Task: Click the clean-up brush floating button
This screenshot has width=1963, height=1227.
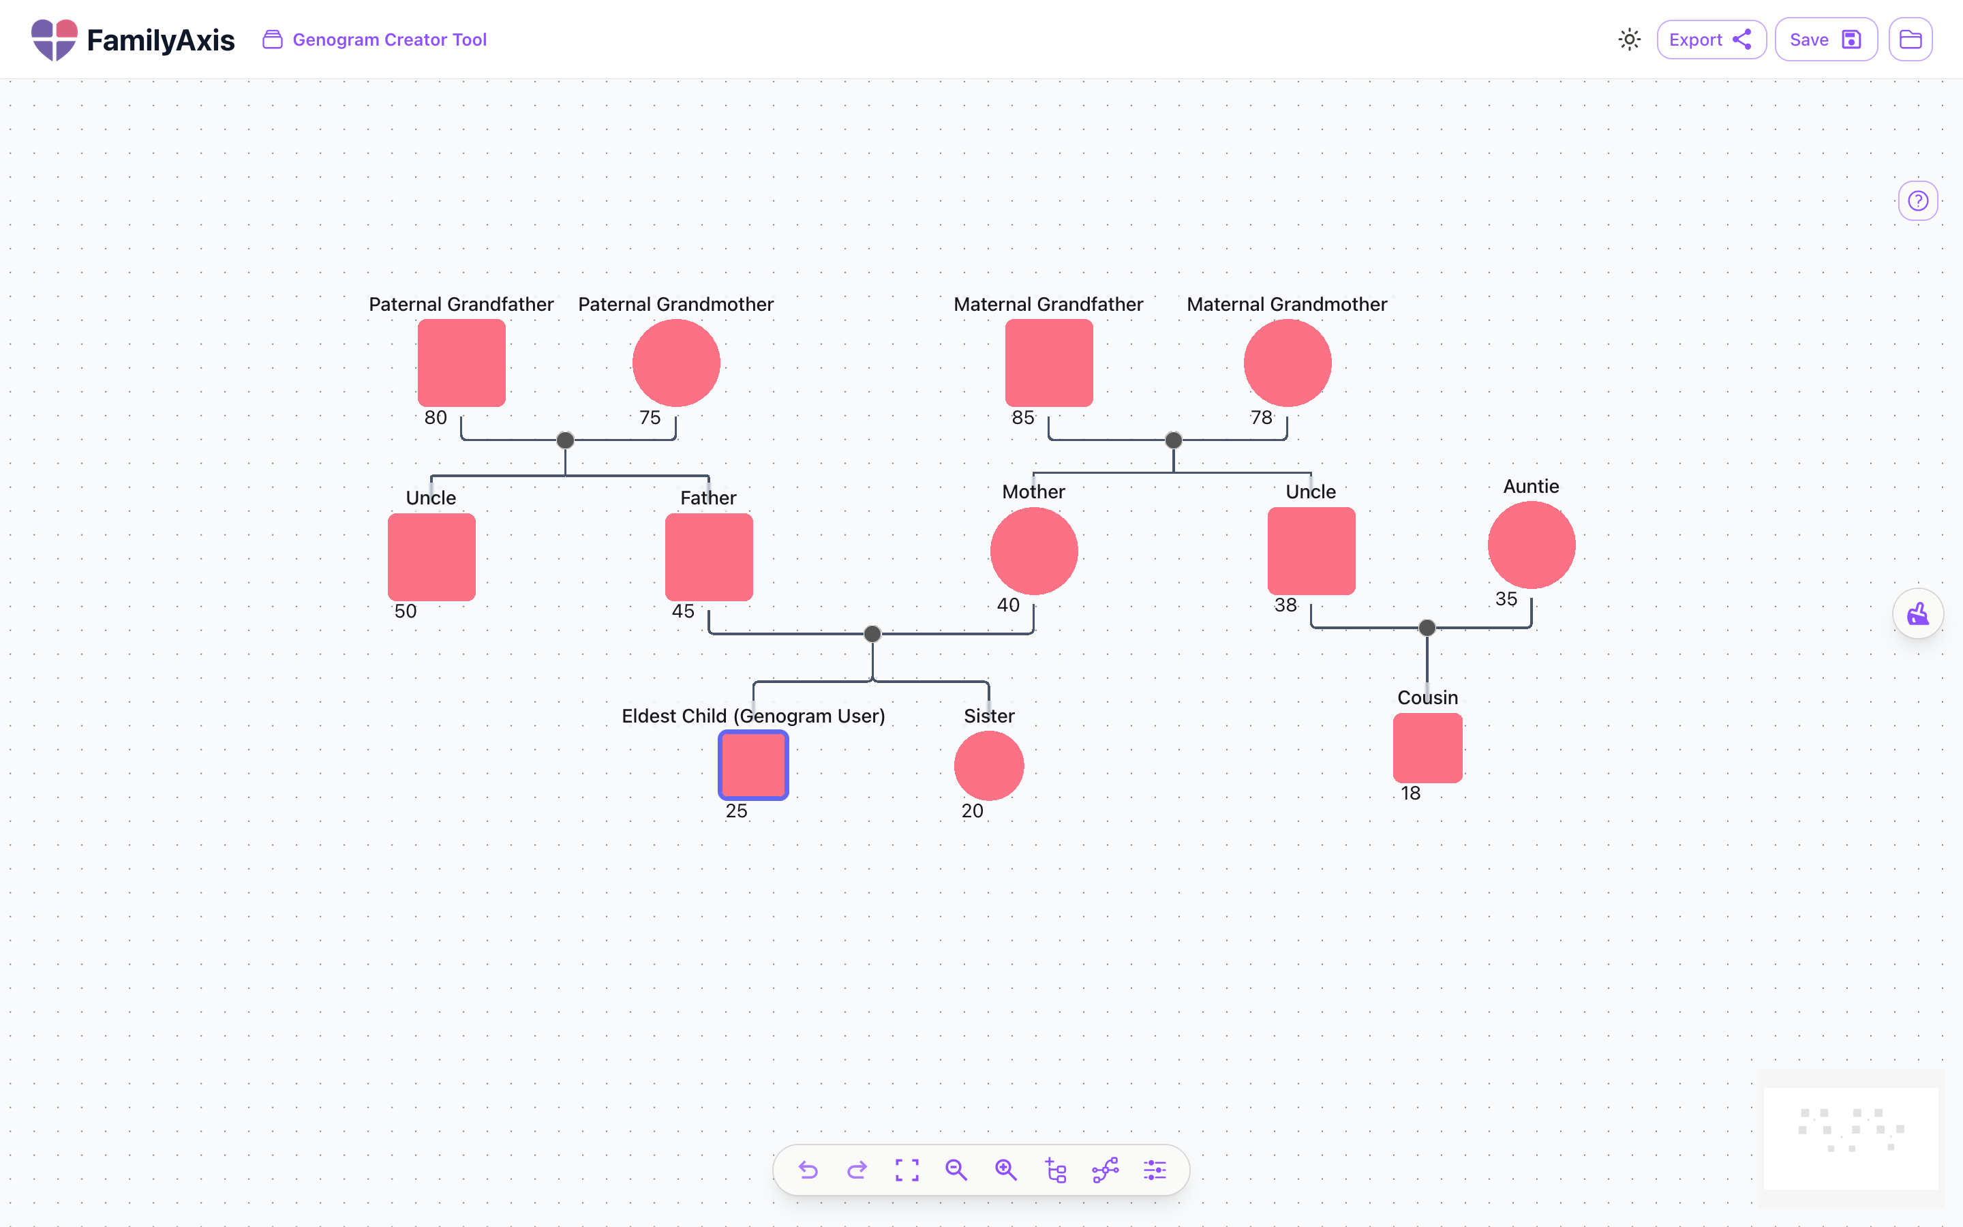Action: [1917, 613]
